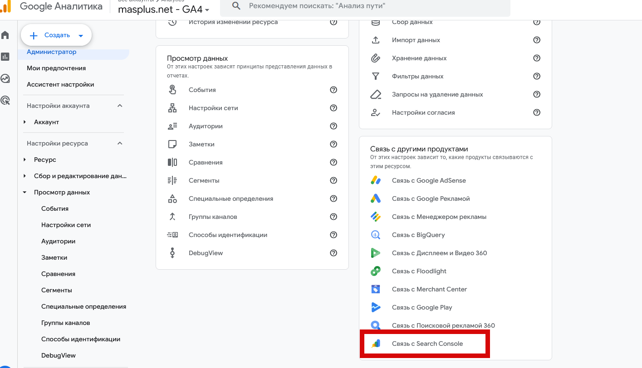Open property selector masplus.net - GA4
The height and width of the screenshot is (368, 642).
click(x=163, y=10)
